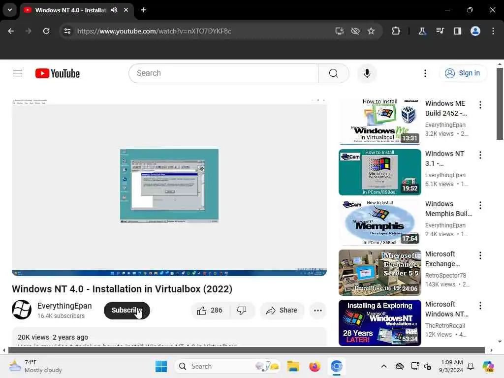Open YouTube settings three-dot menu
The width and height of the screenshot is (504, 378).
[x=425, y=73]
